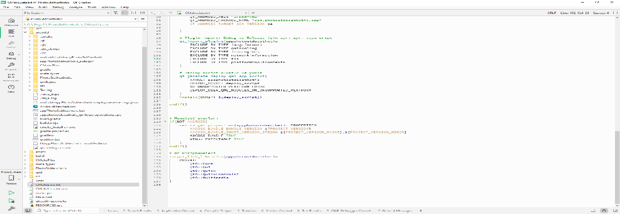Show the Issues output pane
Image resolution: width=620 pixels, height=214 pixels.
[111, 210]
